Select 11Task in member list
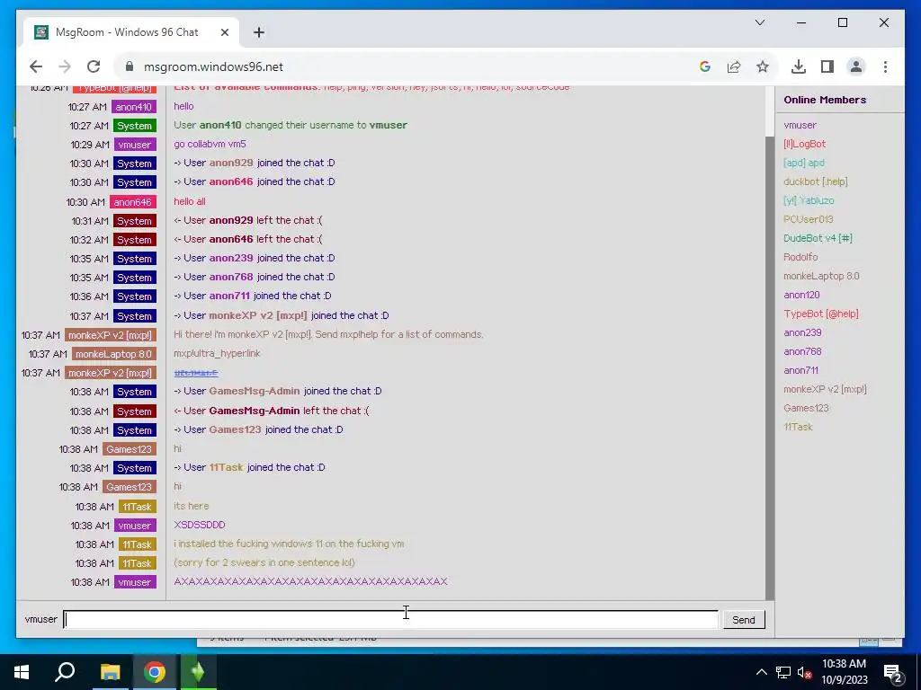This screenshot has width=921, height=690. pyautogui.click(x=799, y=427)
